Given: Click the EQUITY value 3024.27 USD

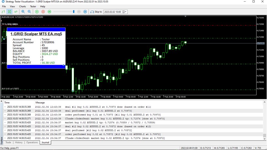Looking at the screenshot, I should tap(50, 54).
